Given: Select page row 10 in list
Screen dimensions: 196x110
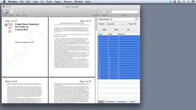Looking at the screenshot, I should click(x=119, y=59).
